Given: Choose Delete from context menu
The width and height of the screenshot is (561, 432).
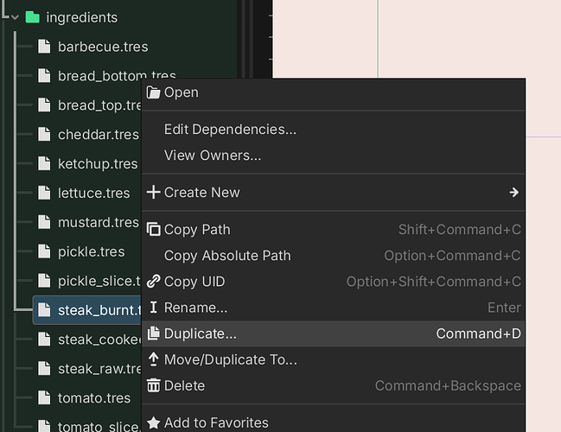Looking at the screenshot, I should [x=334, y=386].
